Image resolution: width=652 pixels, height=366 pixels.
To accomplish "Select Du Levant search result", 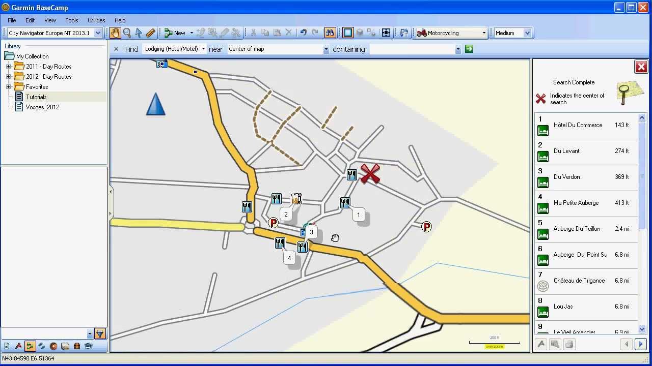I will [586, 151].
